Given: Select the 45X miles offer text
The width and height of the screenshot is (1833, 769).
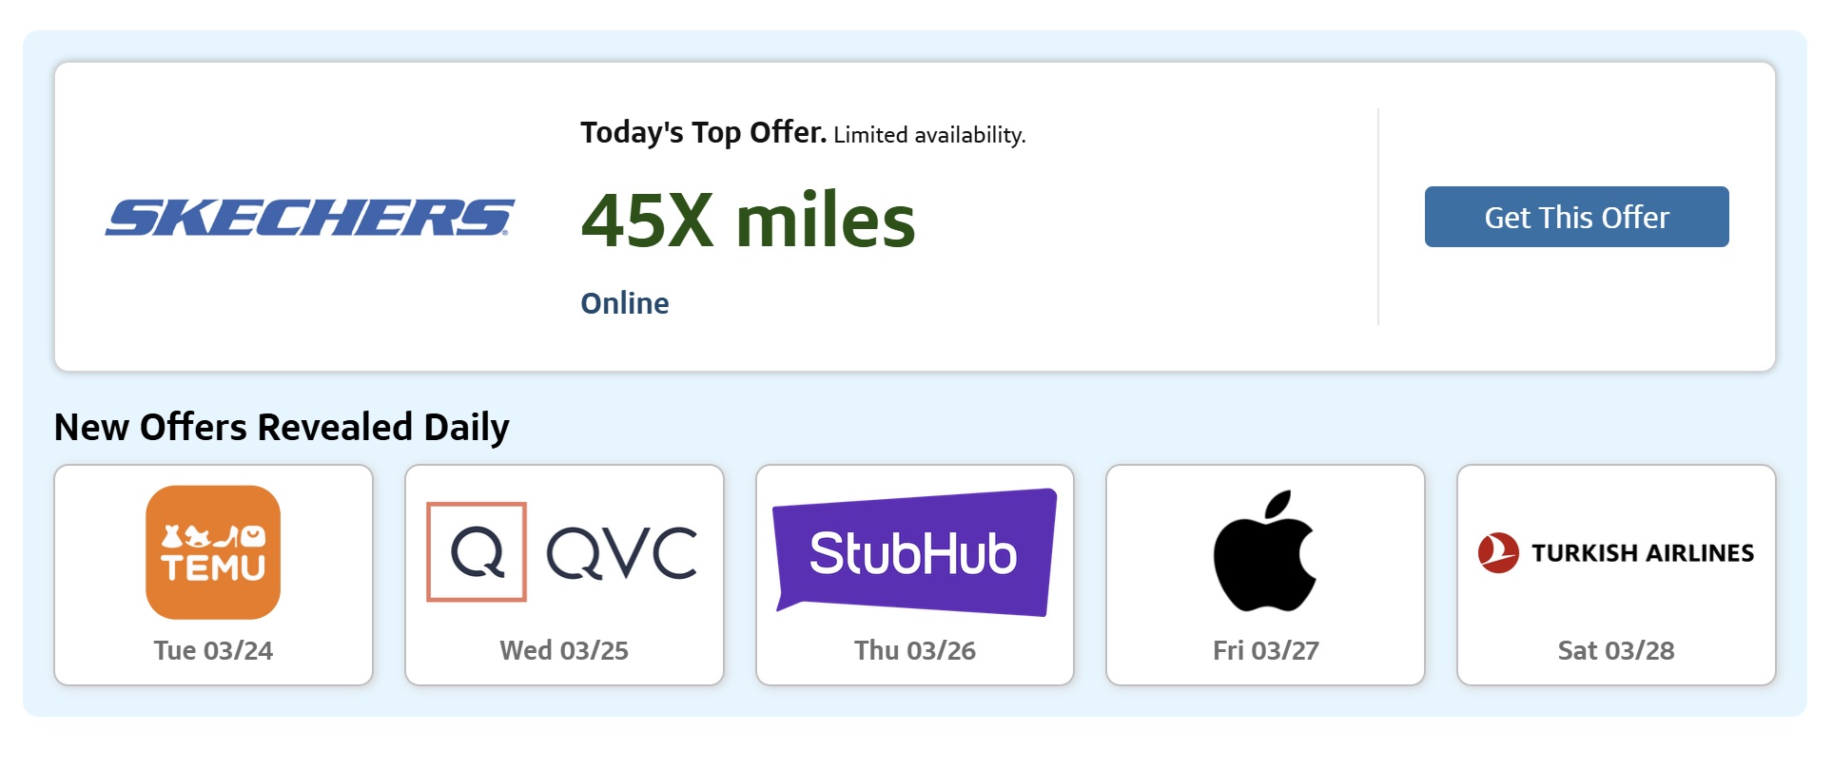Looking at the screenshot, I should [x=748, y=221].
